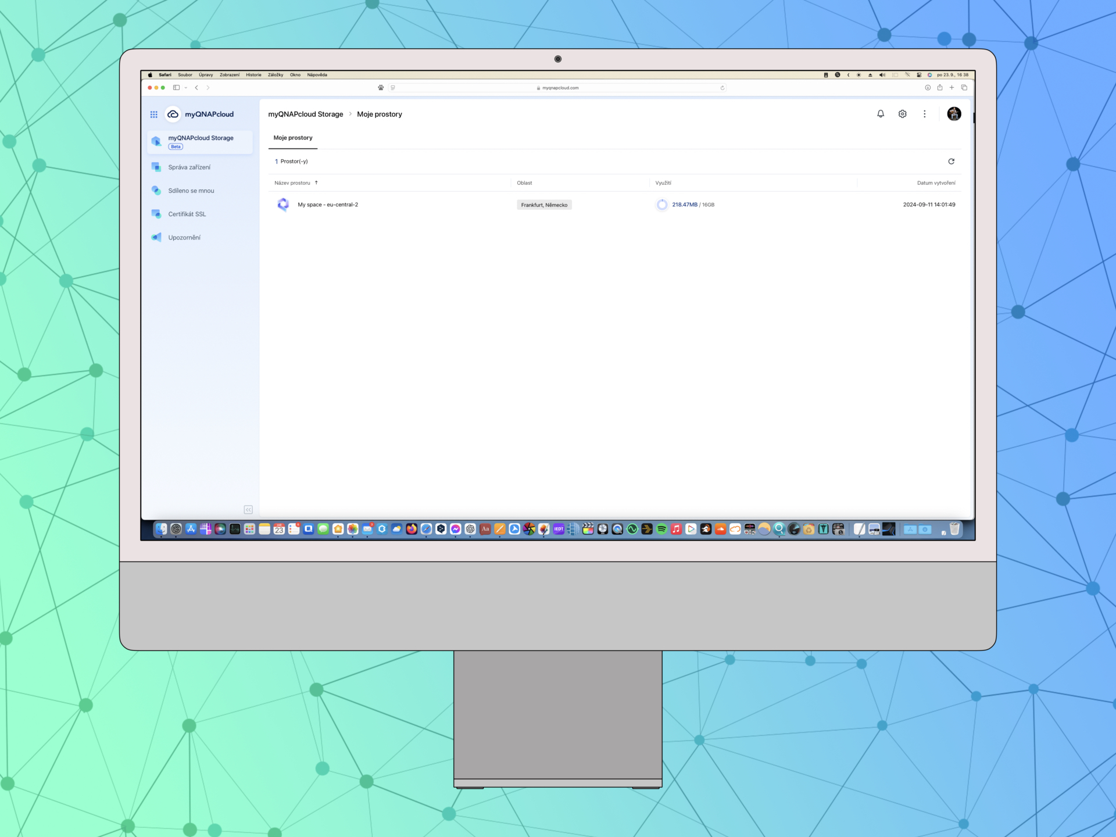Image resolution: width=1116 pixels, height=837 pixels.
Task: Open the settings gear icon
Action: 902,114
